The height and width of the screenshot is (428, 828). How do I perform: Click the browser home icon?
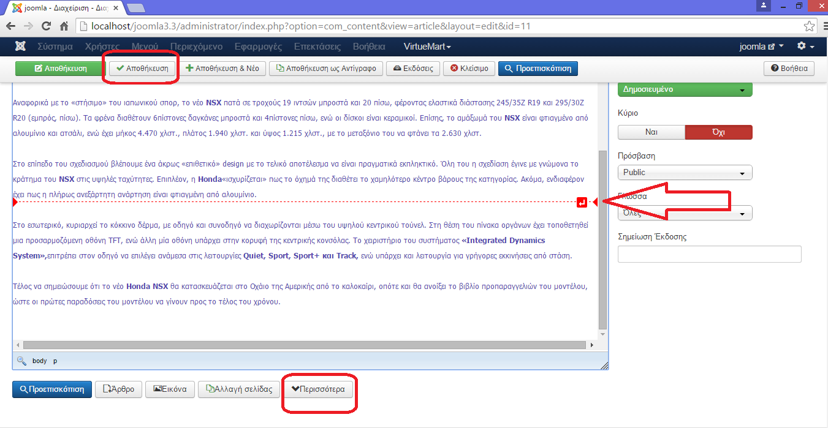pos(64,26)
